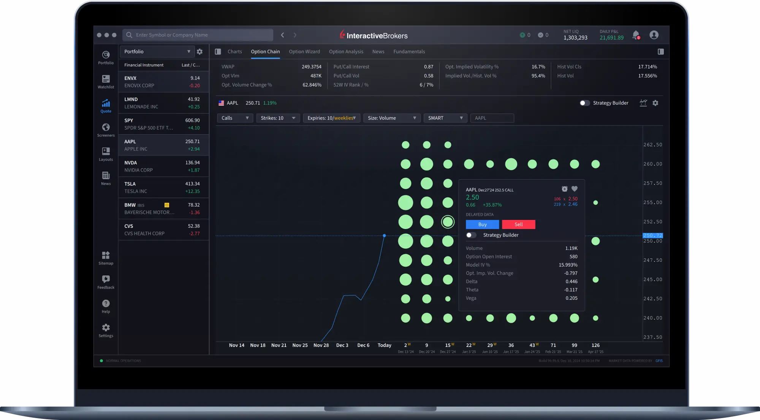Toggle left panel visibility icon beside Charts

pos(218,52)
